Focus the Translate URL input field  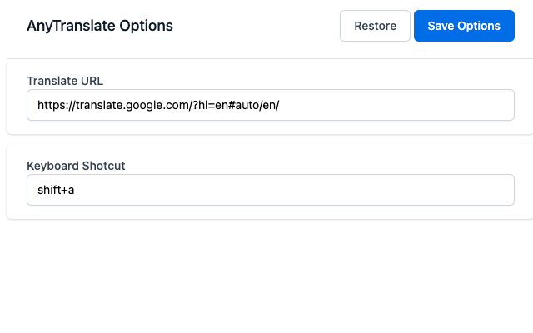pyautogui.click(x=270, y=105)
